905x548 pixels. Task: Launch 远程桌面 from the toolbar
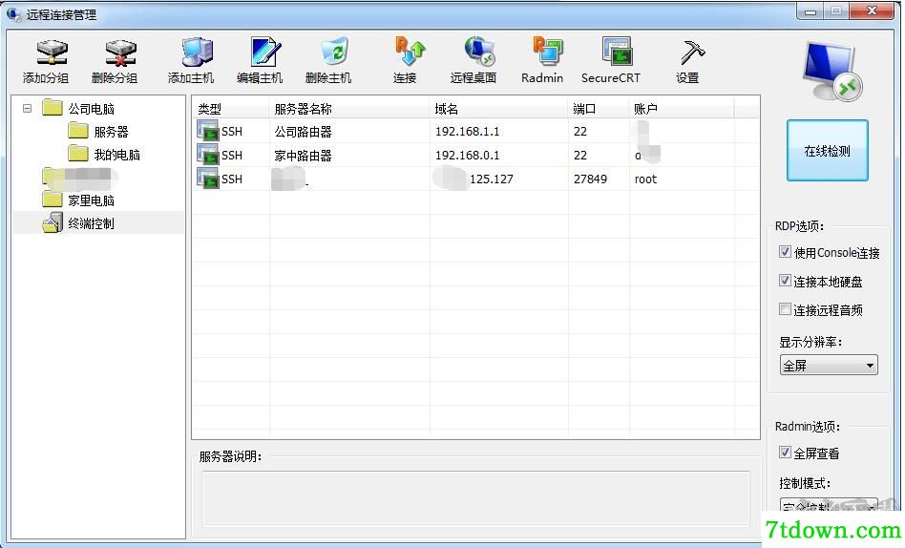[x=479, y=52]
